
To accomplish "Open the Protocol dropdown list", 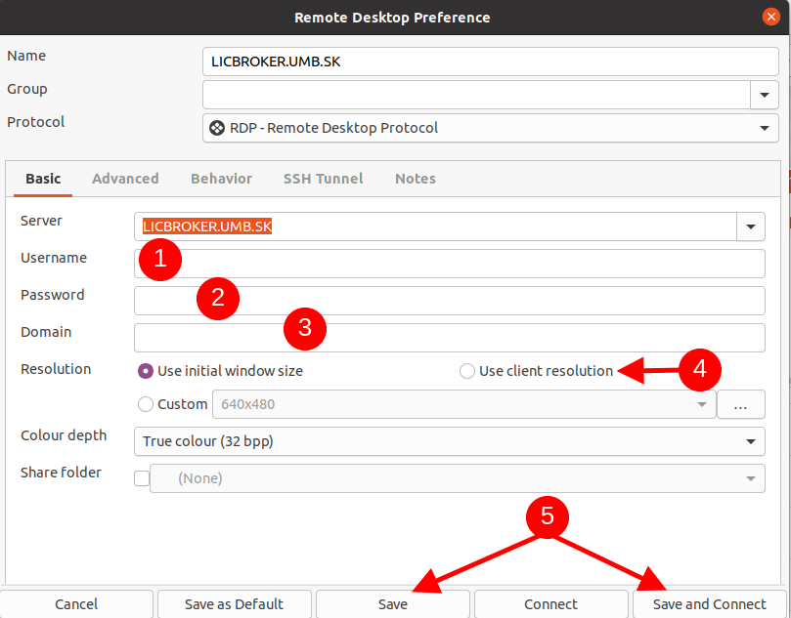I will pyautogui.click(x=490, y=128).
